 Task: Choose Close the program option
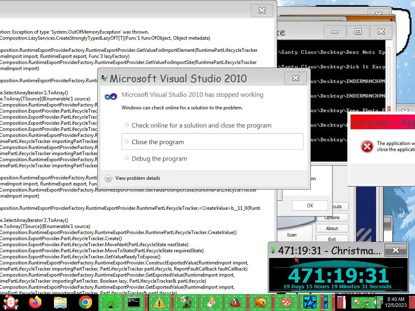(212, 142)
